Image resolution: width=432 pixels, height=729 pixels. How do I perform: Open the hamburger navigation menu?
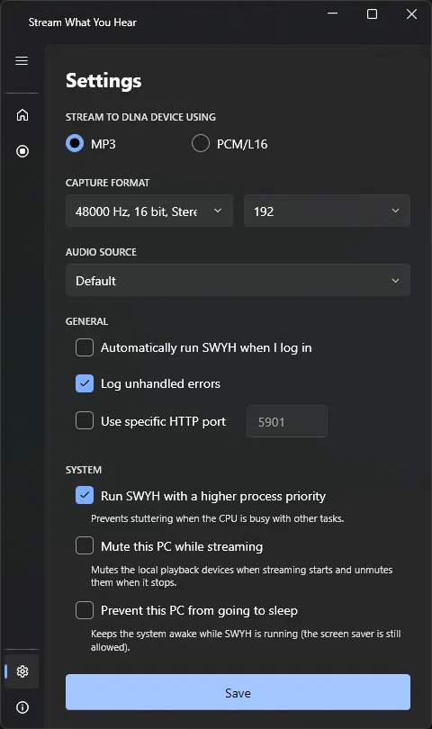22,61
